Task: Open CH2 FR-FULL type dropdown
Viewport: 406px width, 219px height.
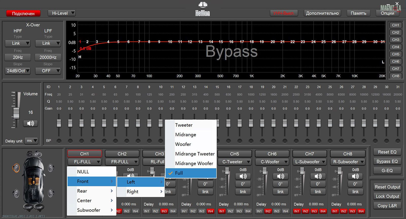Action: (122, 162)
